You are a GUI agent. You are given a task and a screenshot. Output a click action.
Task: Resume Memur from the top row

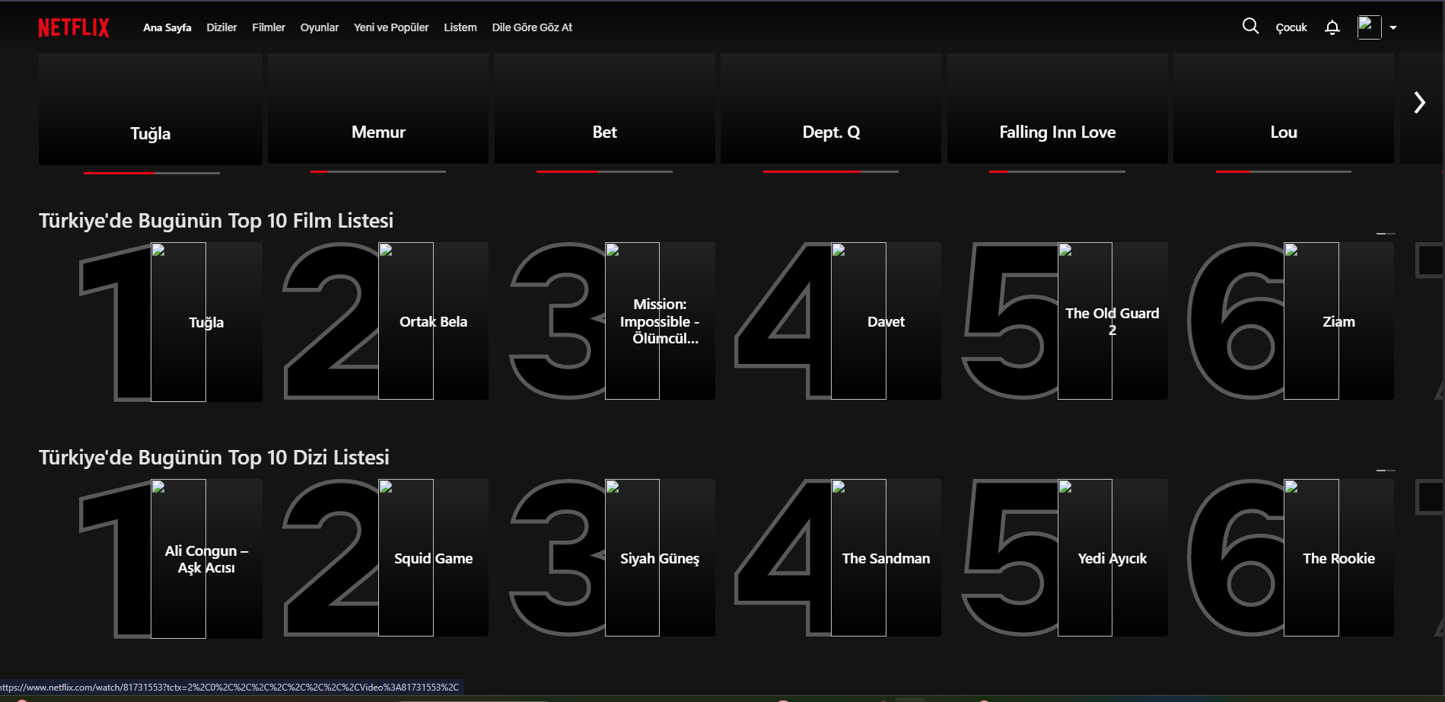point(378,108)
